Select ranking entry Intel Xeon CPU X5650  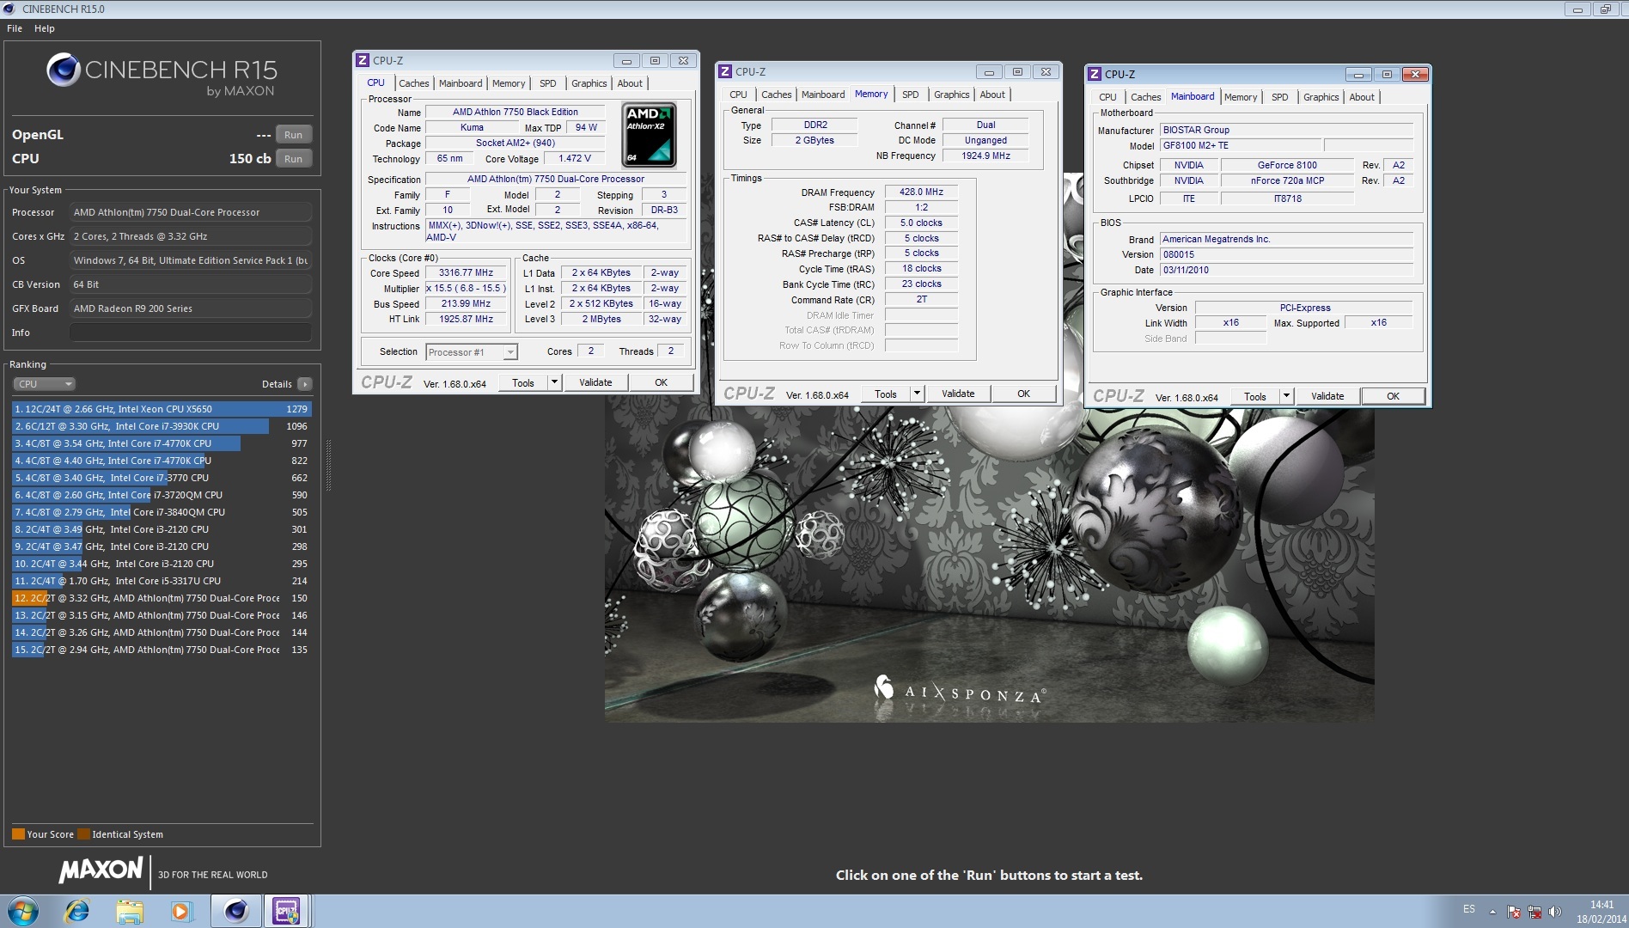point(162,409)
